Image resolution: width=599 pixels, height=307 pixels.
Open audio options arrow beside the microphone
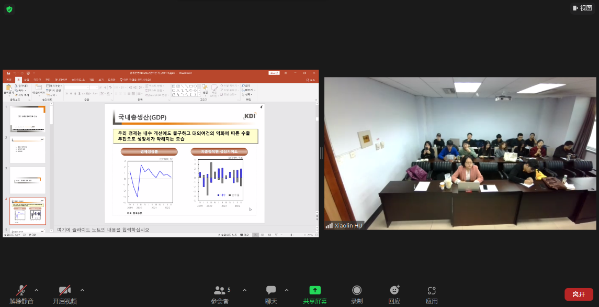pos(36,290)
